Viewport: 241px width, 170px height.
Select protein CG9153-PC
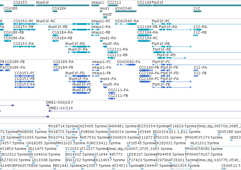pos(25,76)
